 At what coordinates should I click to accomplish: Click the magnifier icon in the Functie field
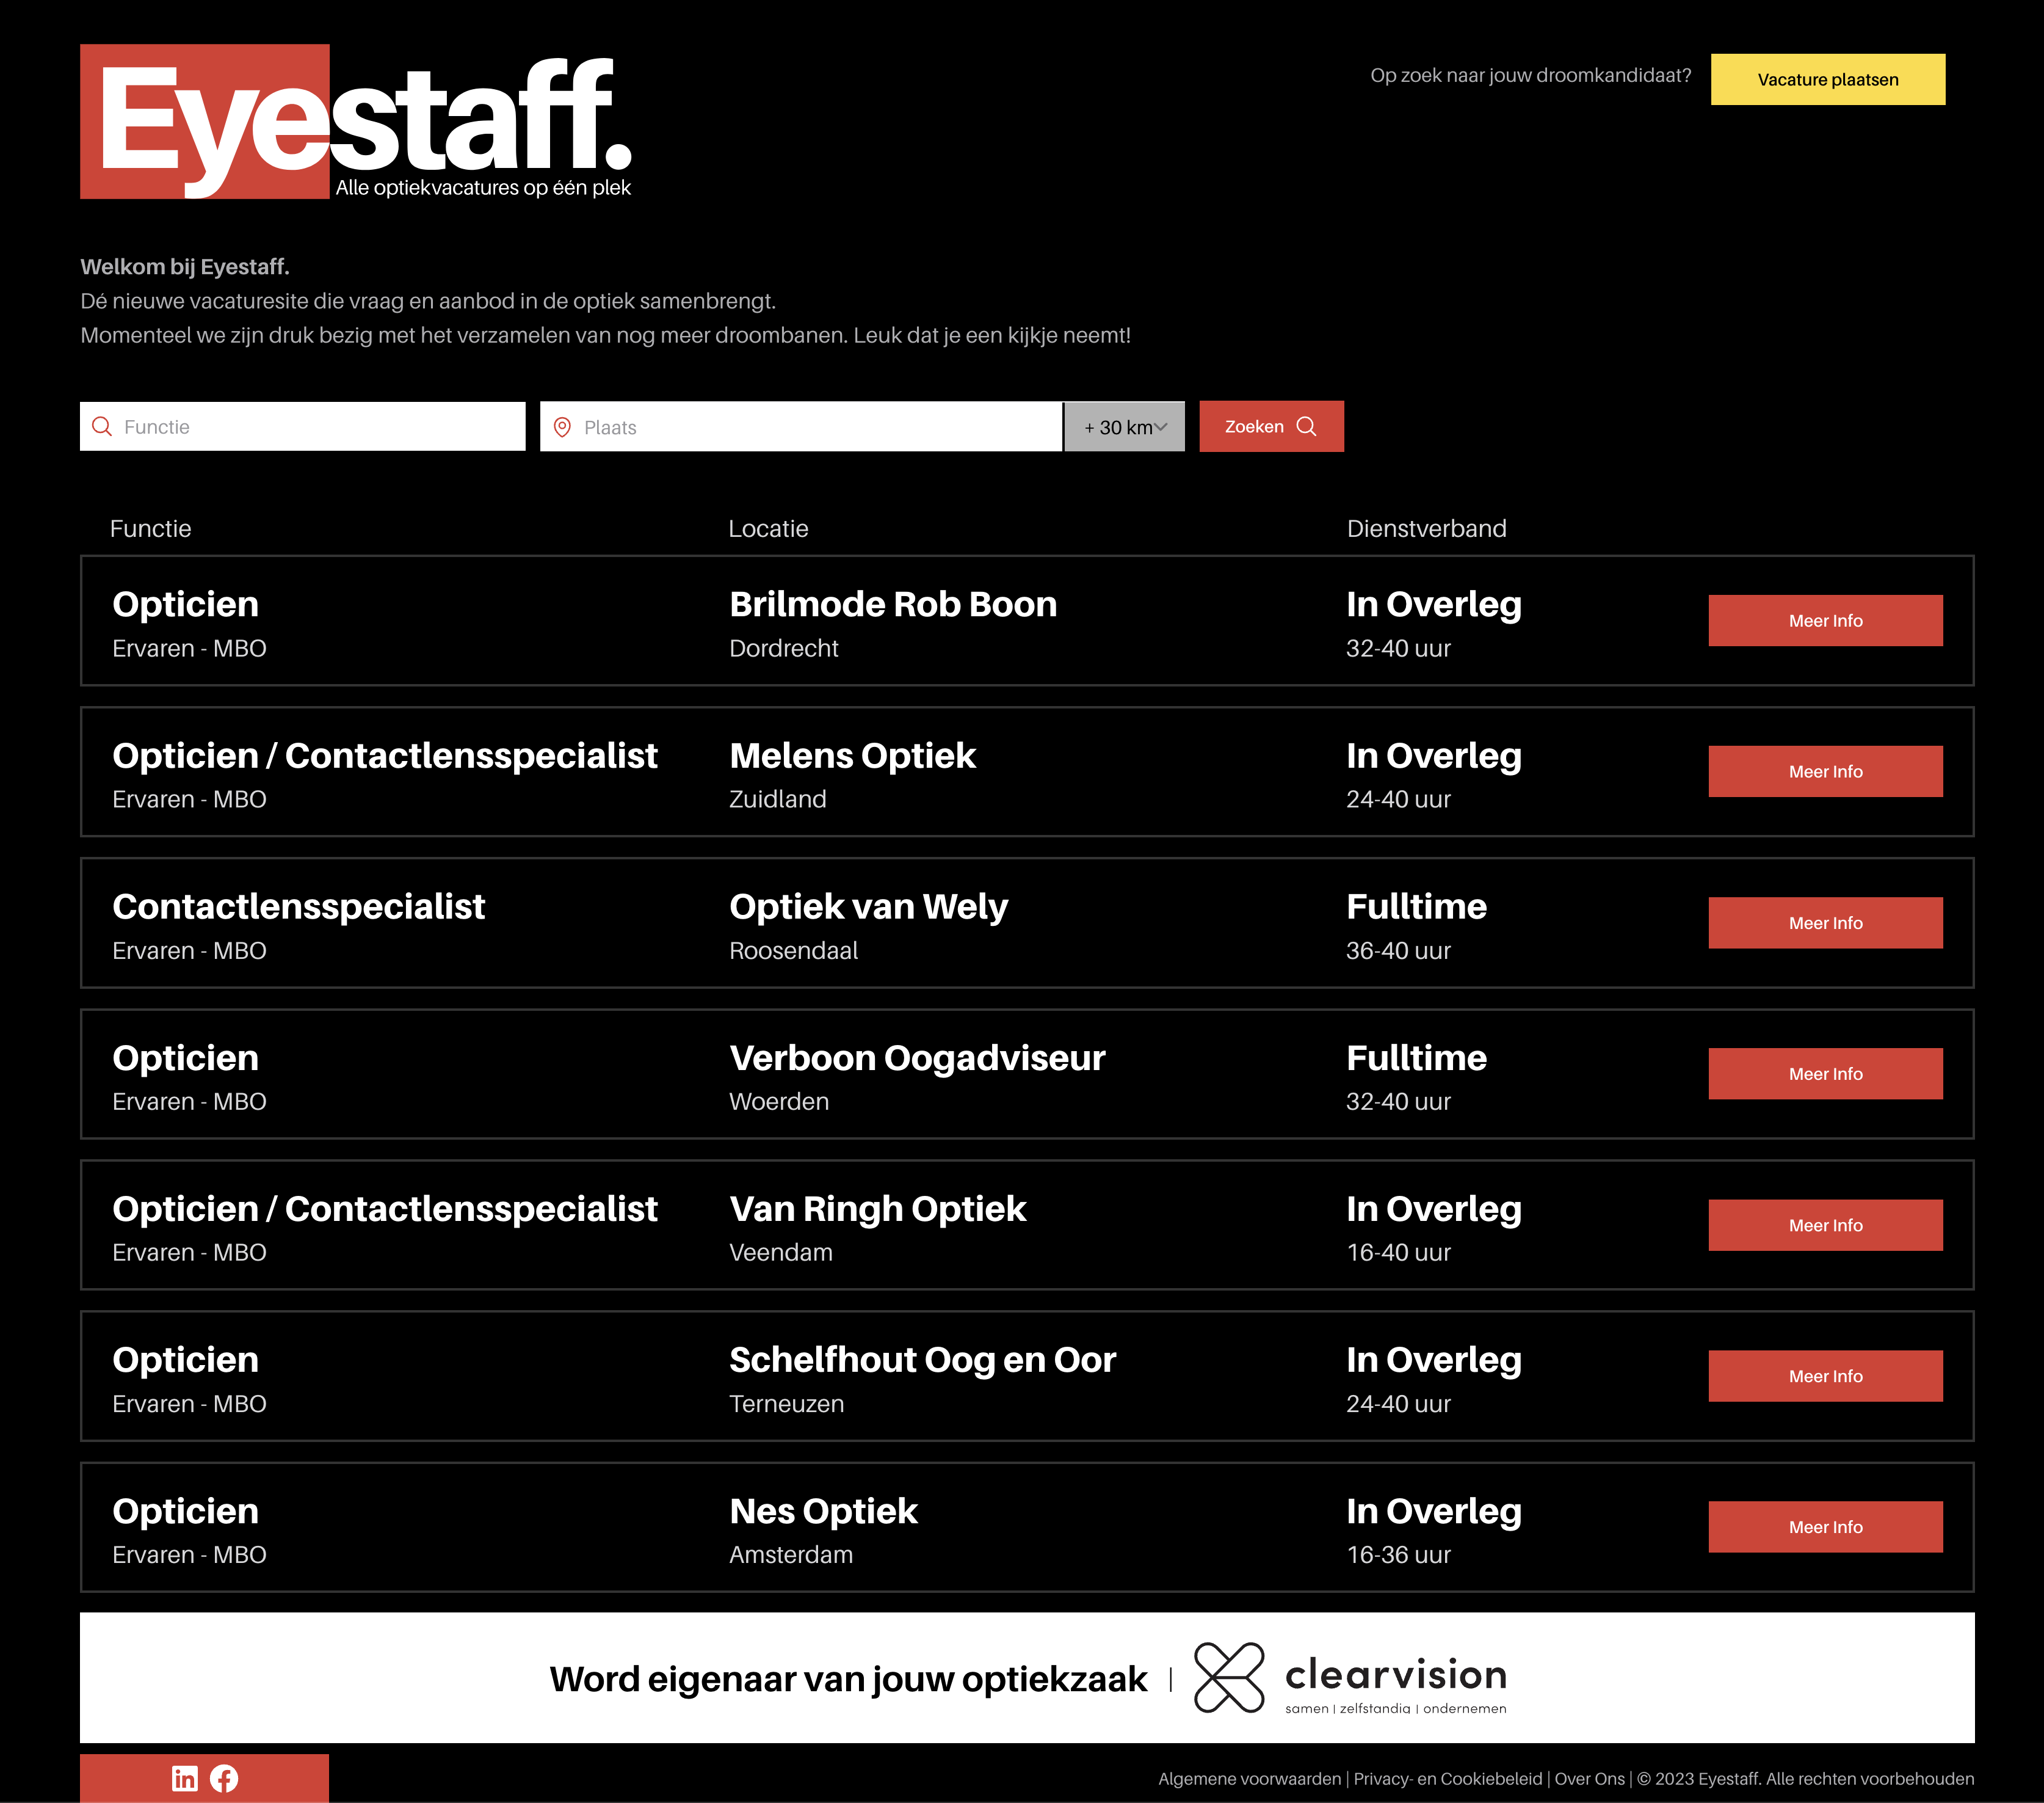click(x=101, y=426)
